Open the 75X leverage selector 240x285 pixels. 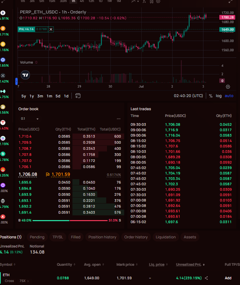(x=24, y=281)
